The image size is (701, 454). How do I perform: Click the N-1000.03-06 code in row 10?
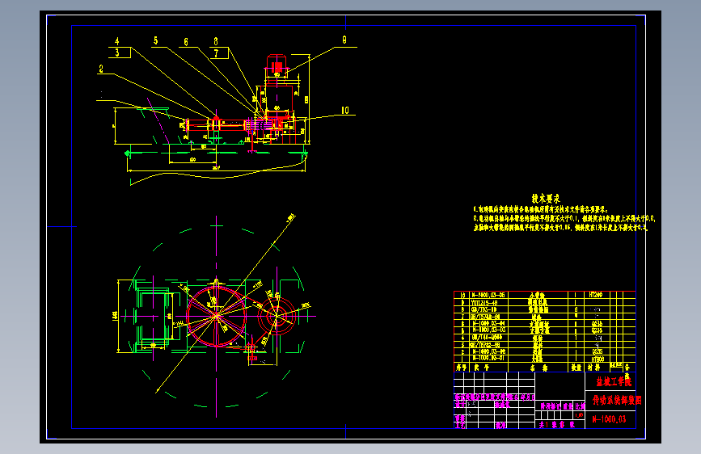(x=488, y=295)
